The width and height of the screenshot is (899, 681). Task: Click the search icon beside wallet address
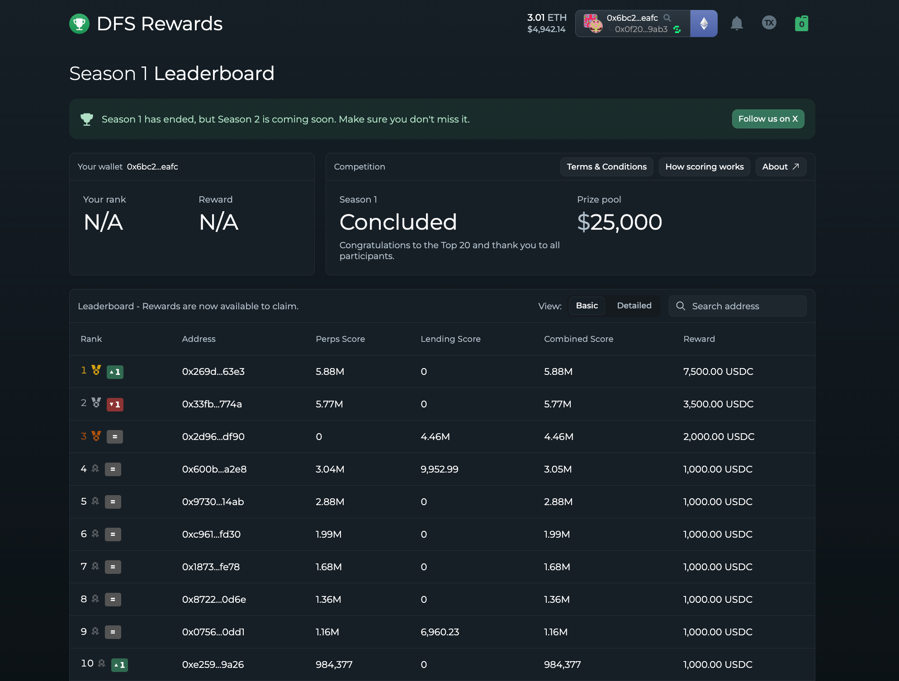[x=667, y=18]
